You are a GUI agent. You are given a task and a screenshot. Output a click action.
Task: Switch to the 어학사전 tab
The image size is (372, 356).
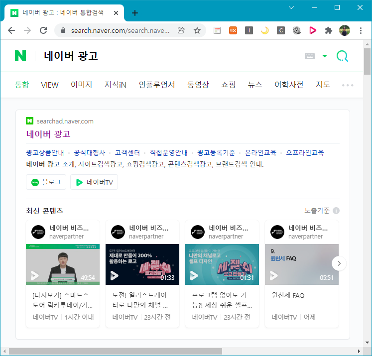click(289, 85)
